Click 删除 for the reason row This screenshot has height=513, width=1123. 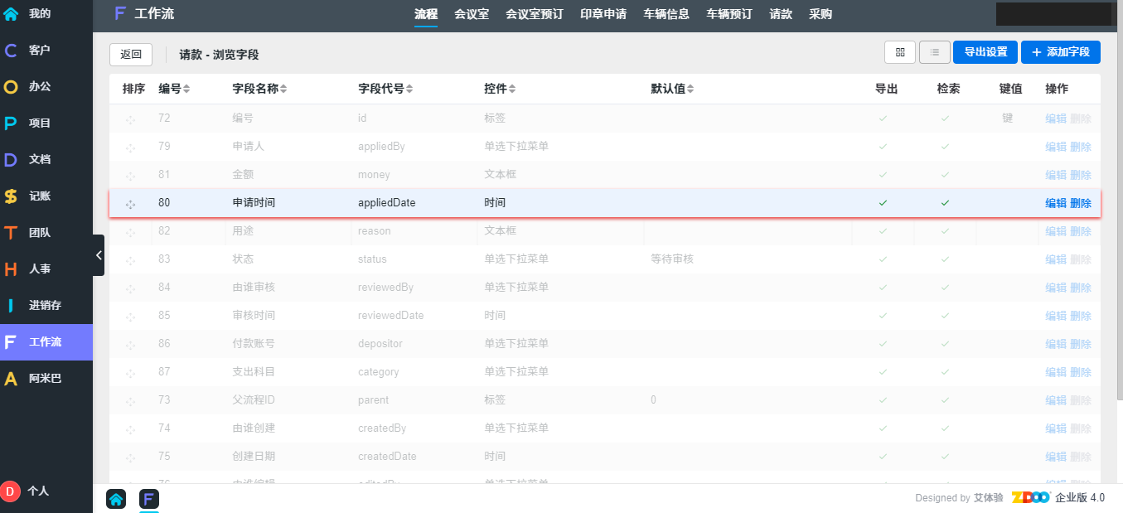(x=1081, y=231)
